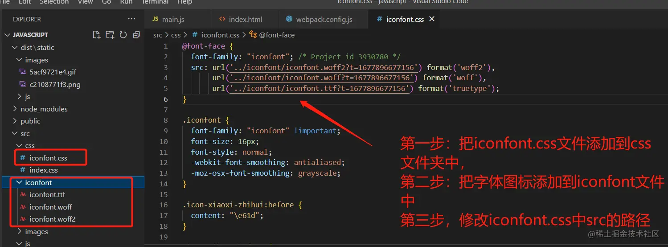Follow the iconfont.ttf url link
This screenshot has width=668, height=247.
320,88
